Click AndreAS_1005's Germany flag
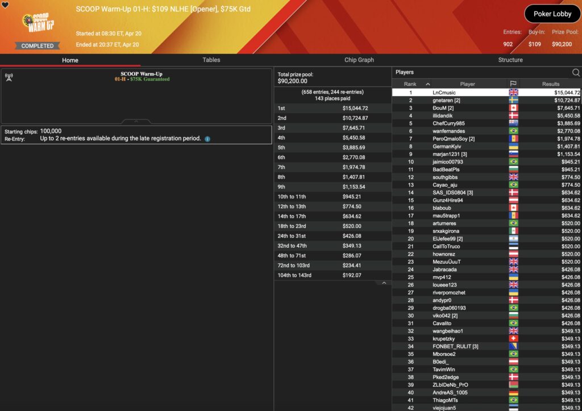This screenshot has height=411, width=582. (x=513, y=392)
